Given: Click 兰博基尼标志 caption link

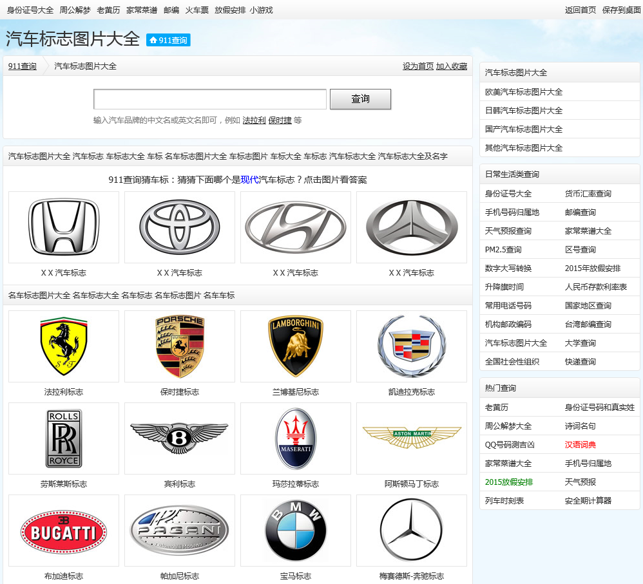Looking at the screenshot, I should [x=296, y=392].
